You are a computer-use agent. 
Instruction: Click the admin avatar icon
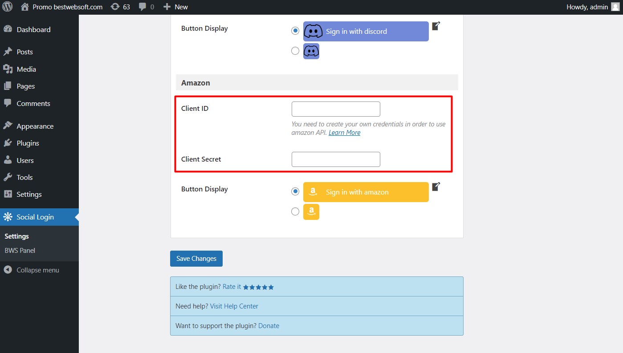(615, 7)
